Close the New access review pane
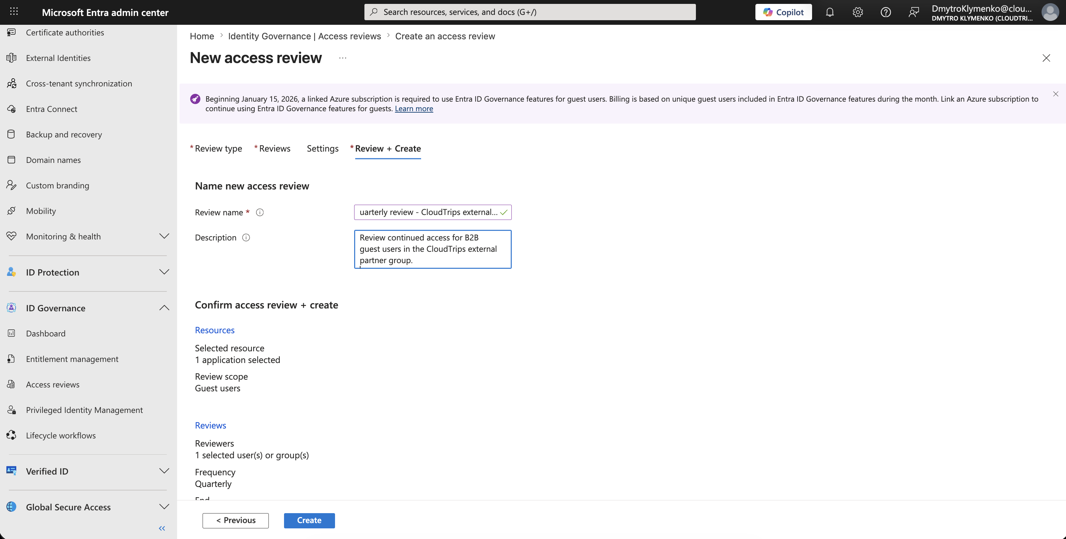1066x539 pixels. [x=1046, y=58]
